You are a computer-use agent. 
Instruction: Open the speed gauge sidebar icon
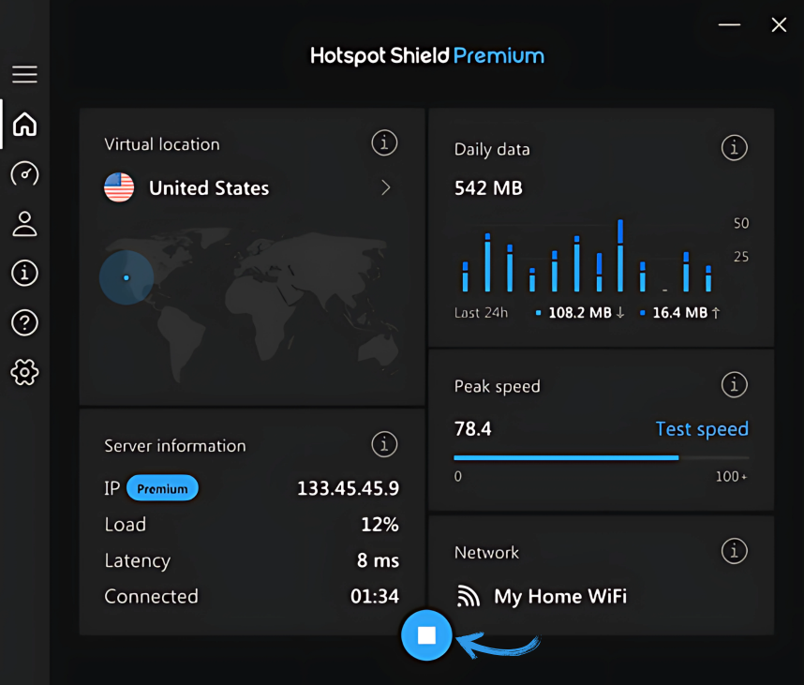[24, 173]
